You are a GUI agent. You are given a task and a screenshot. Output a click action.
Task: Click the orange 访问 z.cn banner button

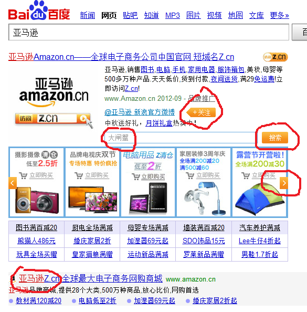pyautogui.click(x=53, y=119)
